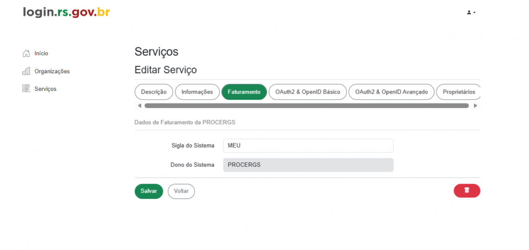529x250 pixels.
Task: Click the left scroll arrow of the tab bar
Action: click(140, 106)
